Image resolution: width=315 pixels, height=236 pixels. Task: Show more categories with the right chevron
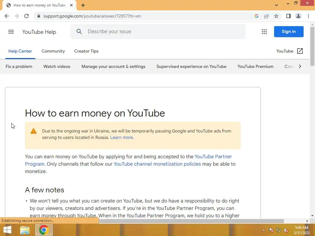pyautogui.click(x=300, y=66)
